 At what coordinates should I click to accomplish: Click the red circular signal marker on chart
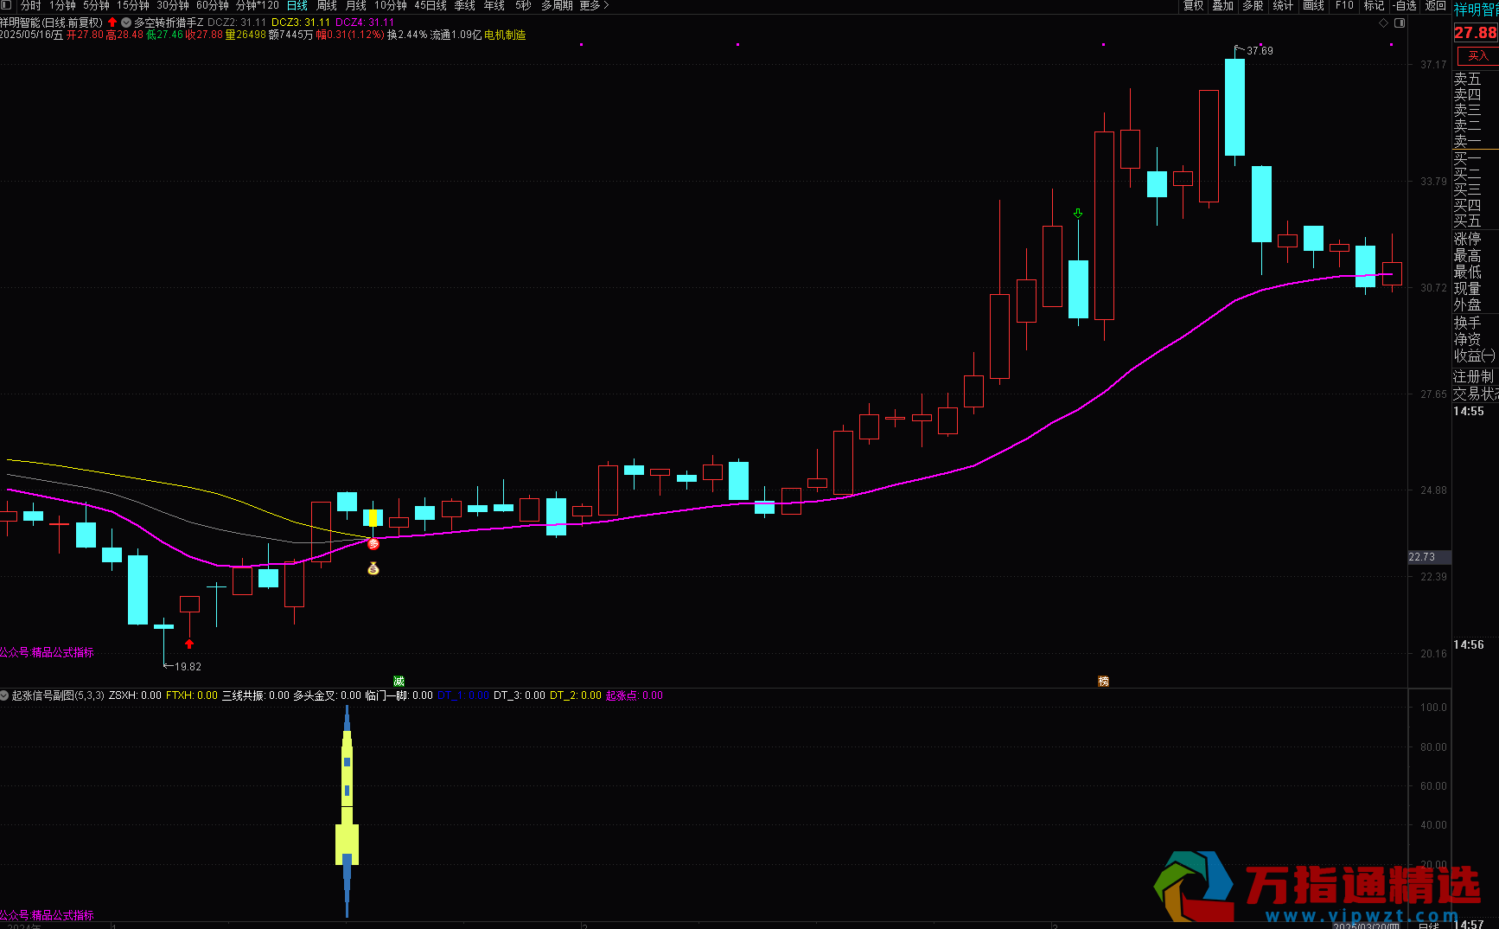[373, 544]
